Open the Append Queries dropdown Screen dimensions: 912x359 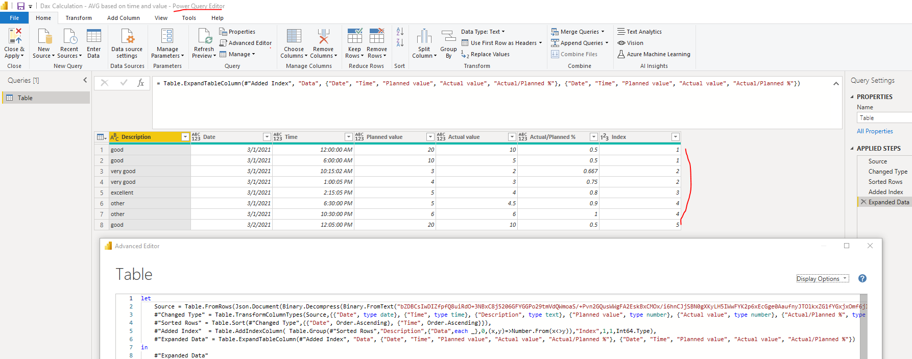click(x=580, y=43)
